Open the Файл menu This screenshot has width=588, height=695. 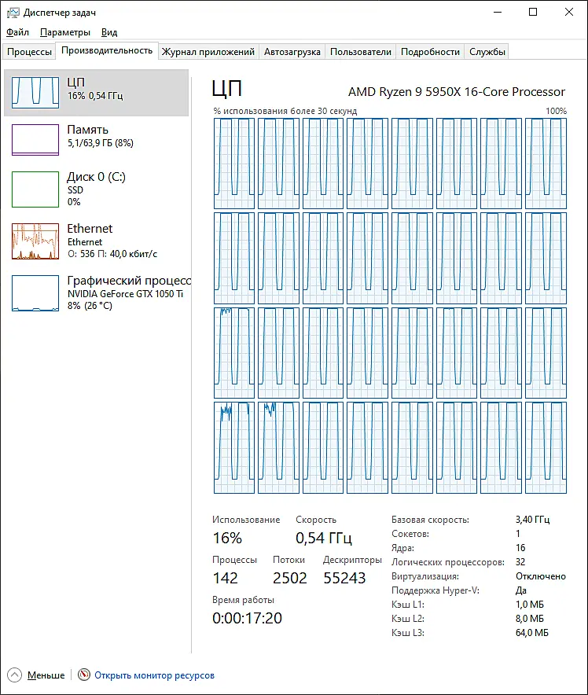point(18,32)
